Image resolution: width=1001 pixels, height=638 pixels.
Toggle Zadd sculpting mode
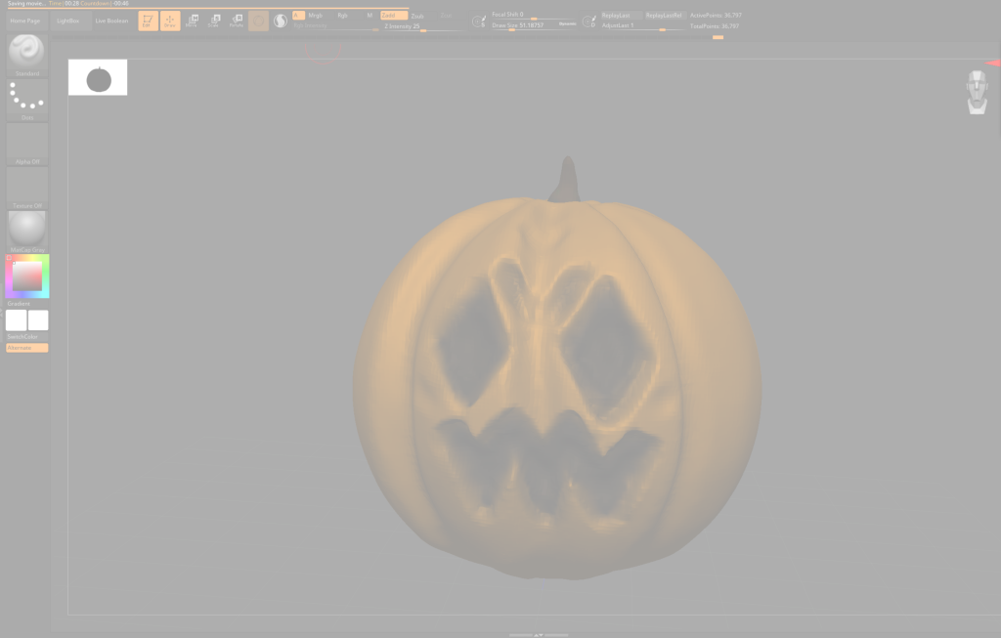tap(394, 16)
